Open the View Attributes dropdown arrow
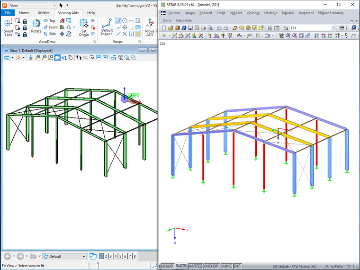The image size is (360, 270). 12,57
